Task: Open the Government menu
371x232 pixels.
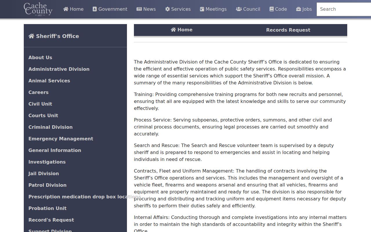Action: coord(110,9)
